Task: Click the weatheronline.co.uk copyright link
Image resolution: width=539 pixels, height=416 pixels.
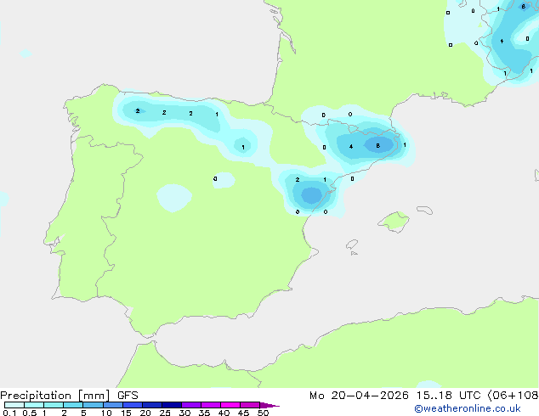Action: click(x=468, y=408)
